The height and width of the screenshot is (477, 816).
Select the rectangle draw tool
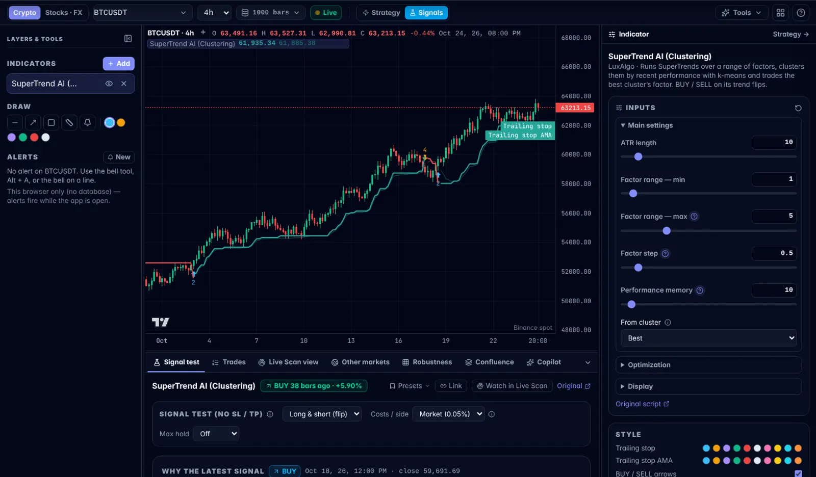[51, 122]
